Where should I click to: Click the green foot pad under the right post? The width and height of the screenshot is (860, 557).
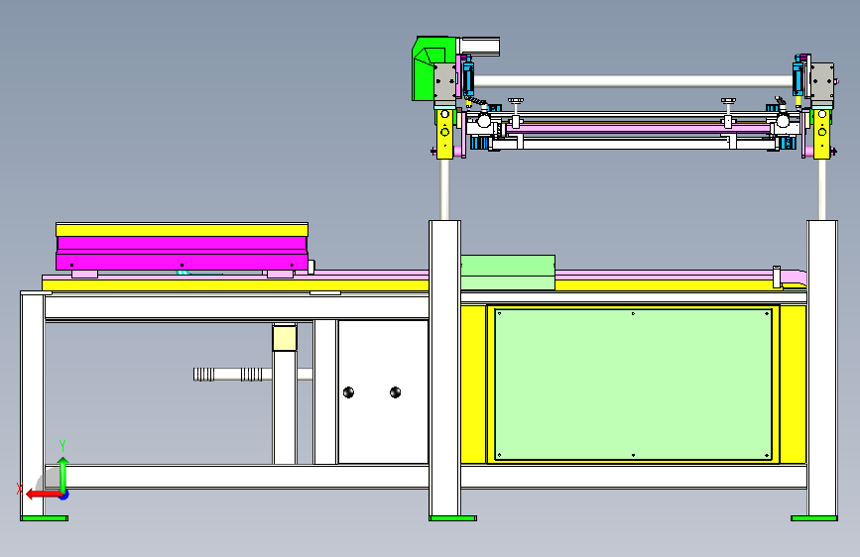pos(814,518)
